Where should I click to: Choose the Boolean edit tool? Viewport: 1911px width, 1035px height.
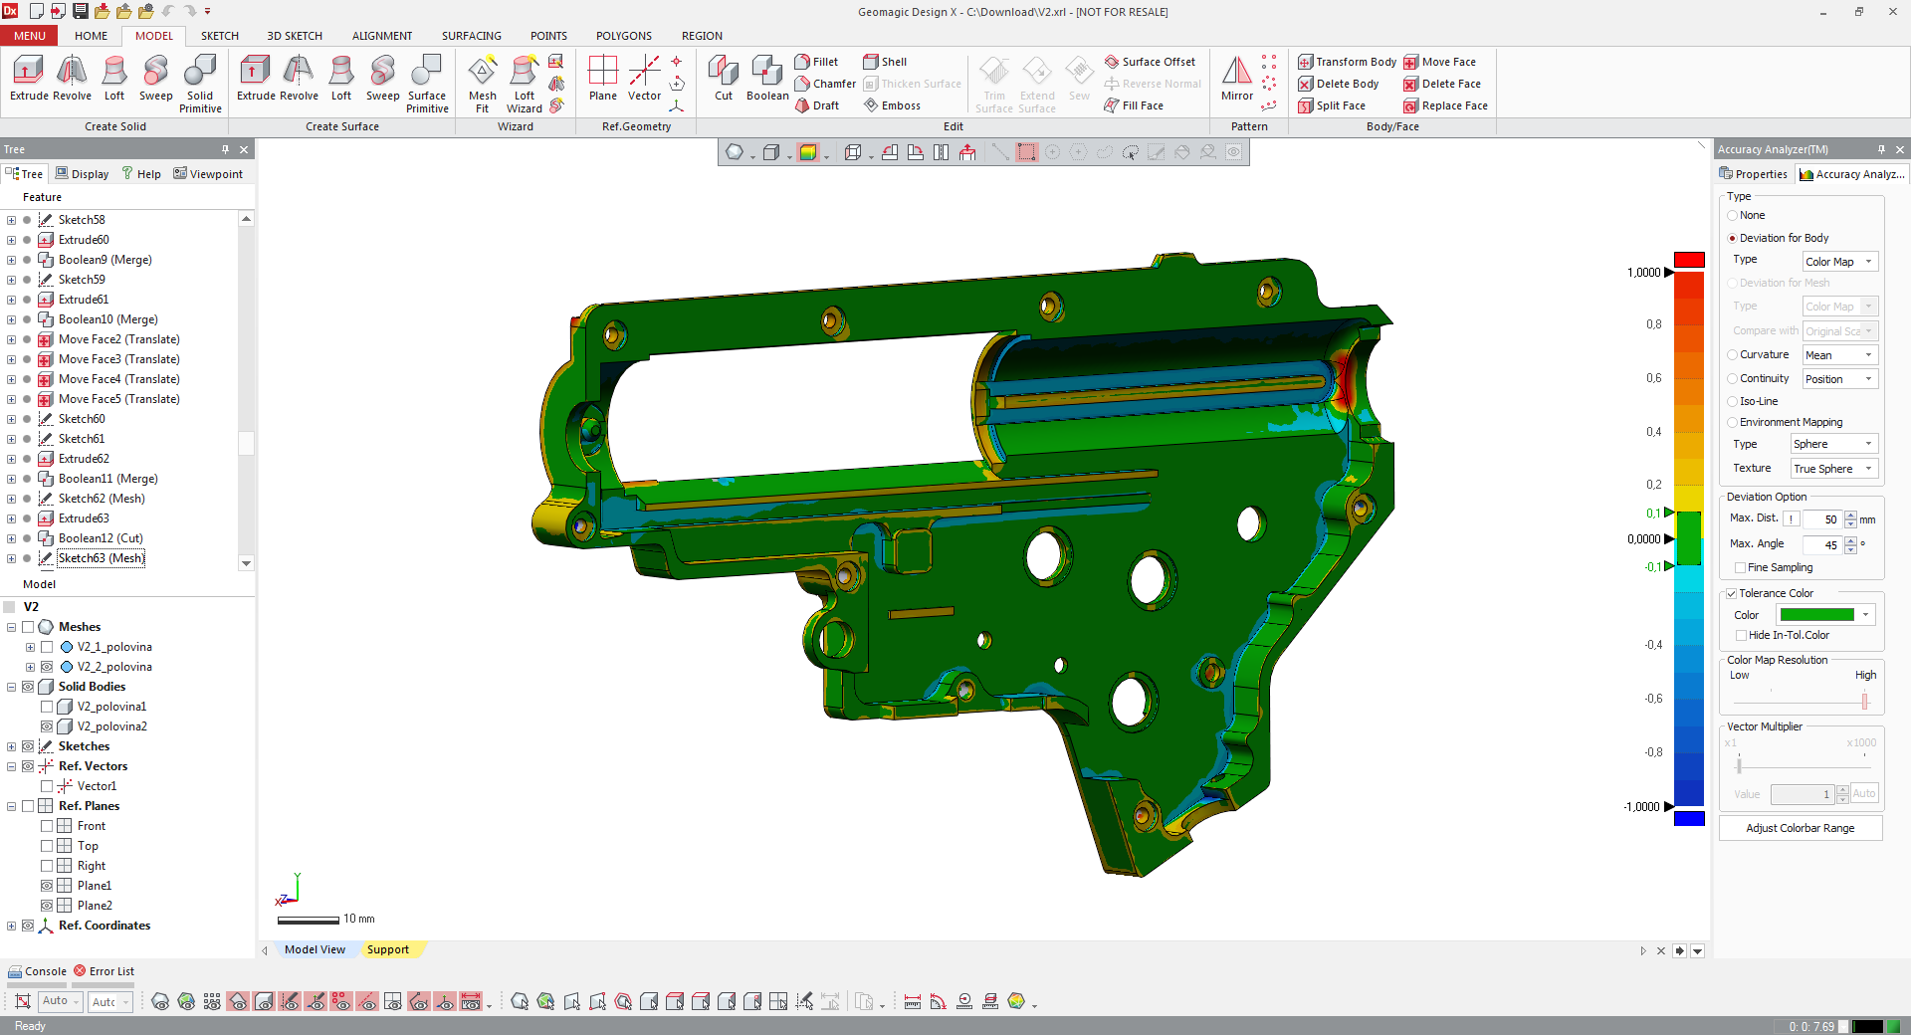point(766,78)
